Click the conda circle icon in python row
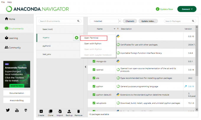Image resolution: width=201 pixels, height=120 pixels. click(118, 86)
